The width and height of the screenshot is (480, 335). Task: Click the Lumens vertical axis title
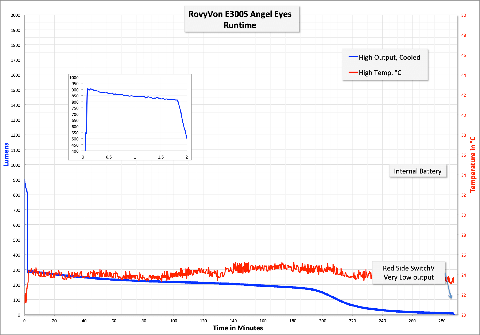[6, 155]
